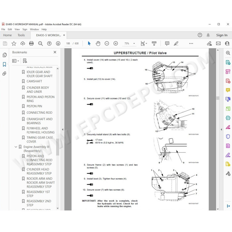Screen dimensions: 232x232
Task: Select the Highlight text pen tool
Action: point(176,43)
